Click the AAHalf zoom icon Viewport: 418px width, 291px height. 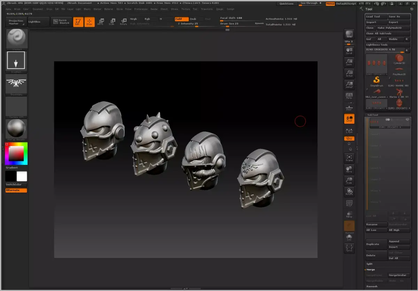349,84
